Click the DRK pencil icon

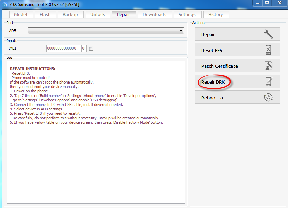click(x=269, y=81)
